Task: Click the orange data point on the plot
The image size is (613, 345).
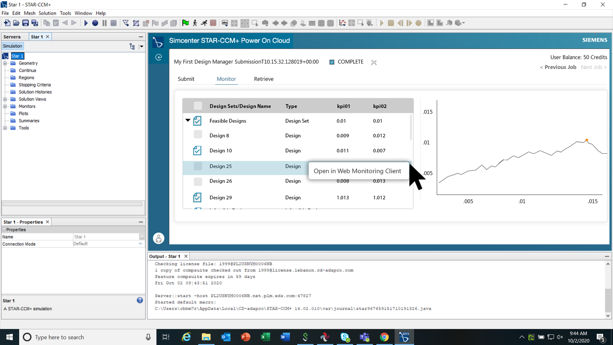Action: 587,140
